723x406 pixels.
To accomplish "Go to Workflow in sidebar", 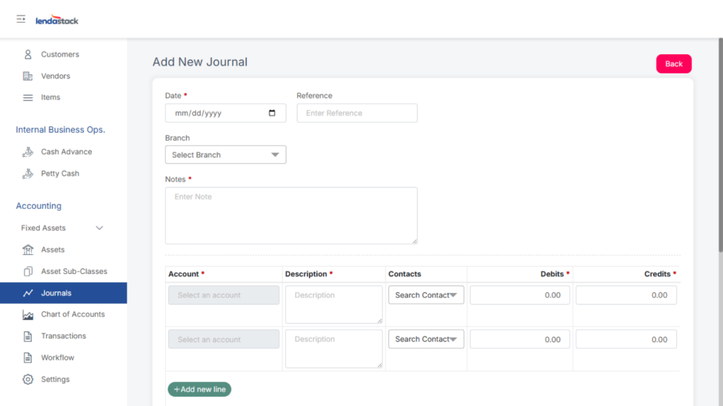I will 57,358.
